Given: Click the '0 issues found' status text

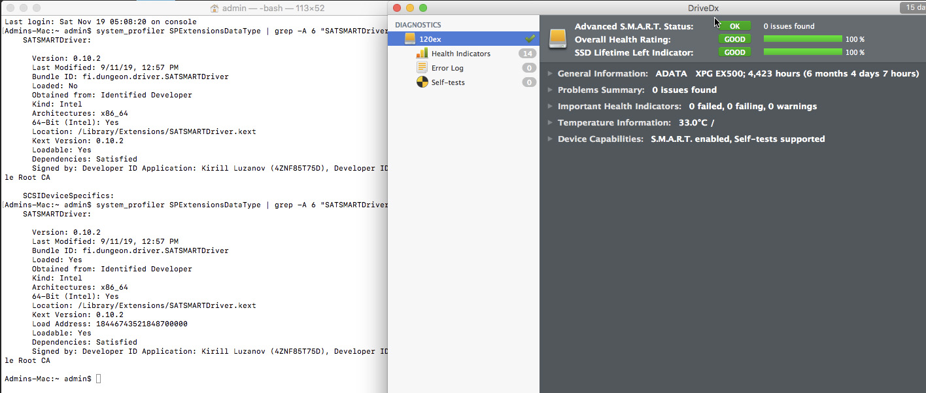Looking at the screenshot, I should tap(789, 26).
